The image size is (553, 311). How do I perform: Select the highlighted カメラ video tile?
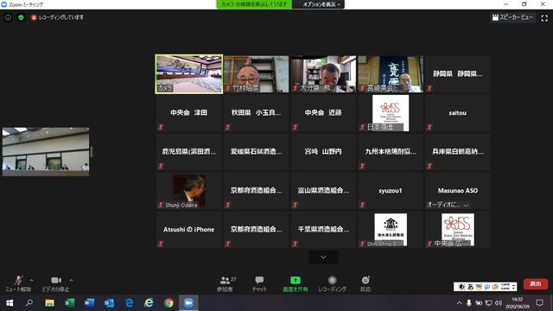[x=188, y=74]
